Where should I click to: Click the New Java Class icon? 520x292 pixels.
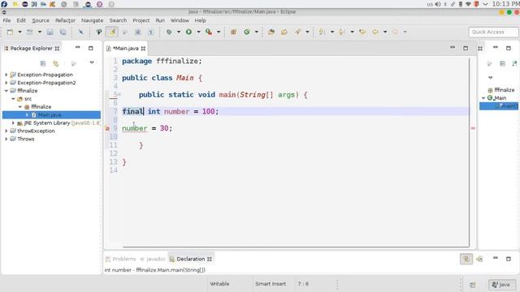coord(247,32)
